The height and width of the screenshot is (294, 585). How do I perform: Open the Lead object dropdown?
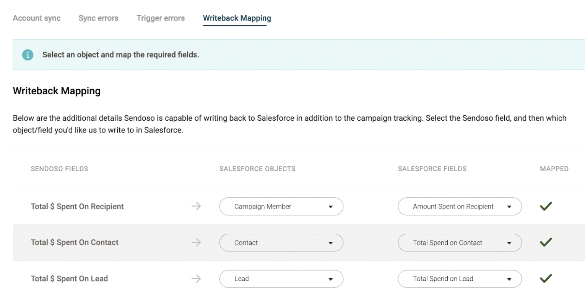click(x=281, y=279)
